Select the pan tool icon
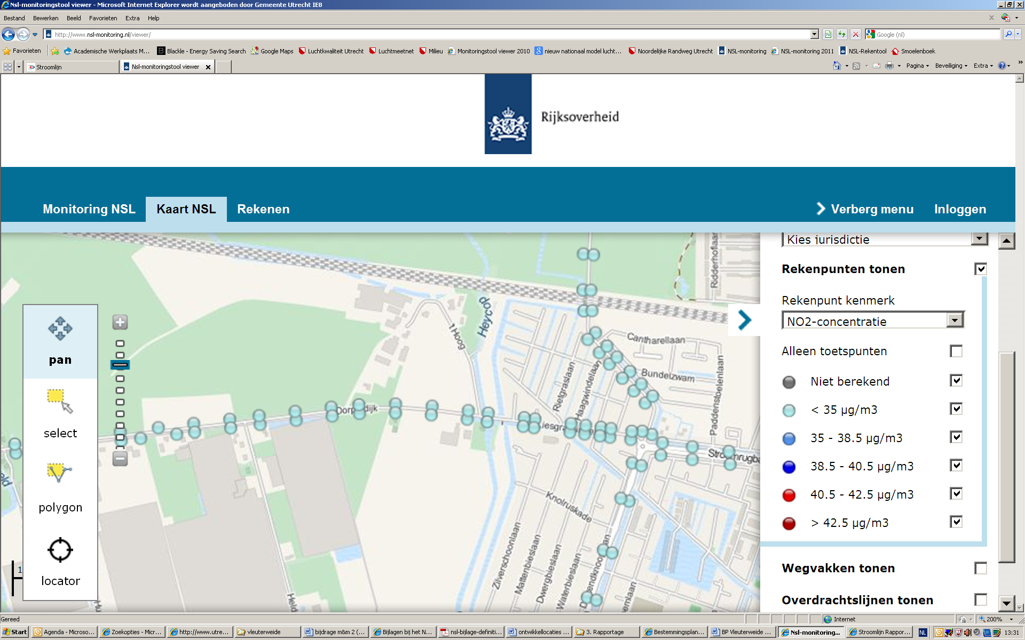The image size is (1025, 640). click(60, 329)
